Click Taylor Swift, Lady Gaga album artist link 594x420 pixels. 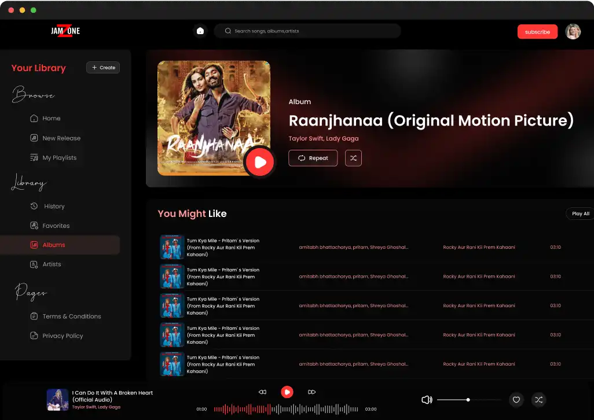[324, 138]
